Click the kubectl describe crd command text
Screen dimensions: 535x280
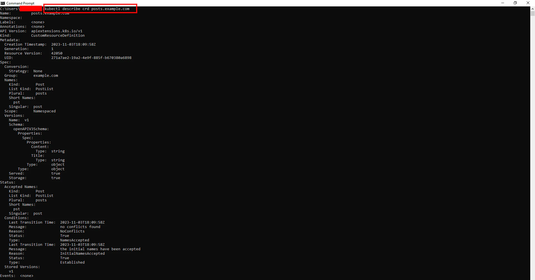[87, 9]
